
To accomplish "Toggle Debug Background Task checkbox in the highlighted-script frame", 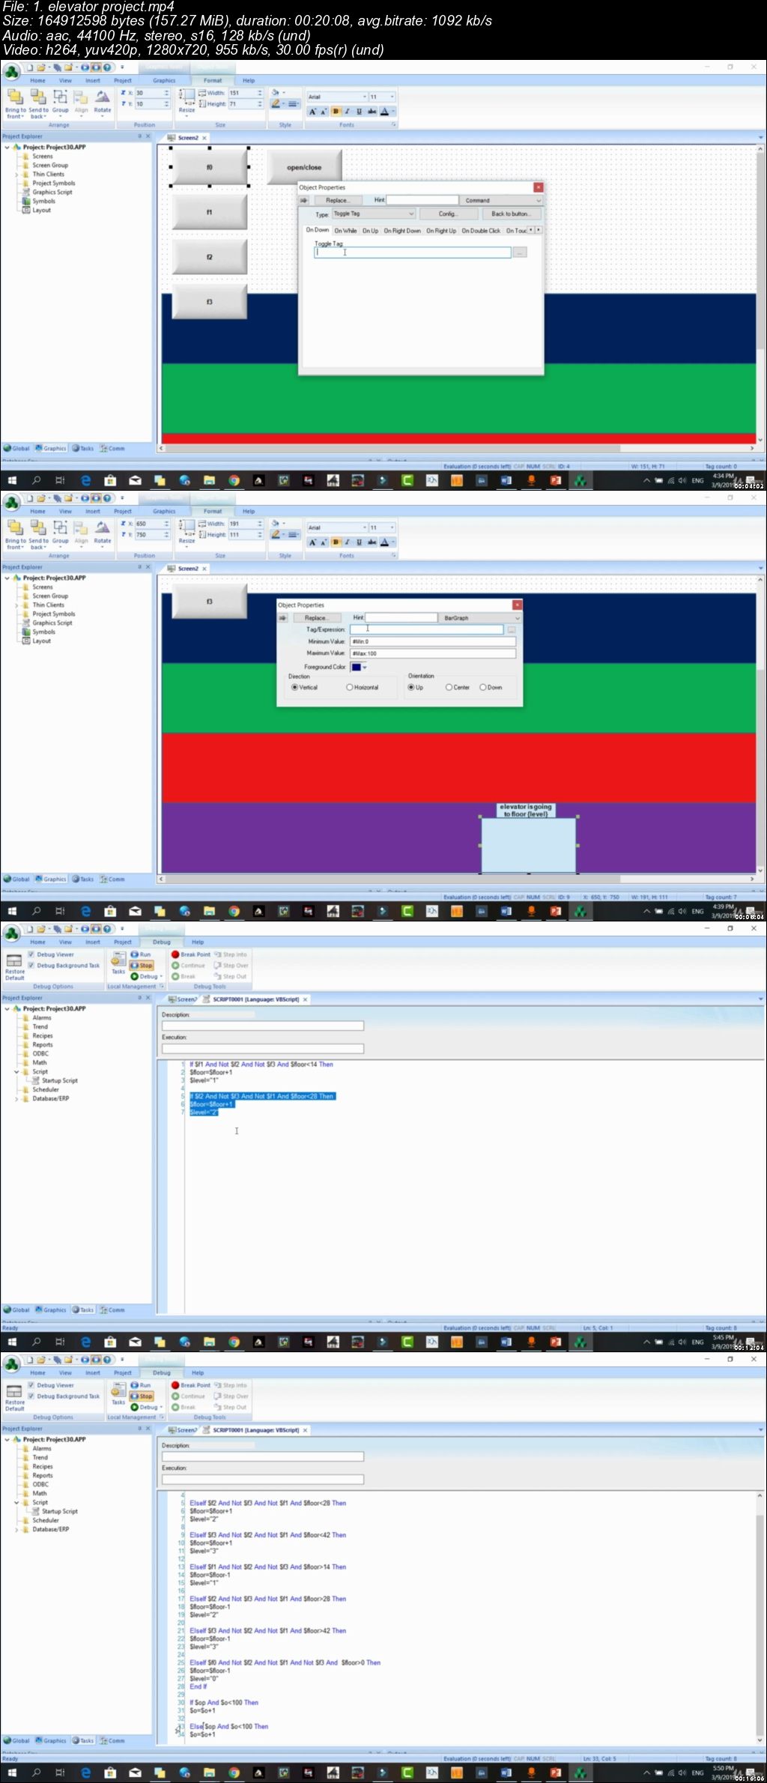I will tap(31, 966).
